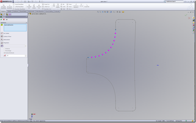Viewport: 196px width, 123px height.
Task: Click the SolidWorks Search field
Action: (x=174, y=2)
